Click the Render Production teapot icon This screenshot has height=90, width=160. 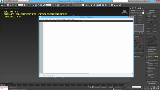coord(114,5)
